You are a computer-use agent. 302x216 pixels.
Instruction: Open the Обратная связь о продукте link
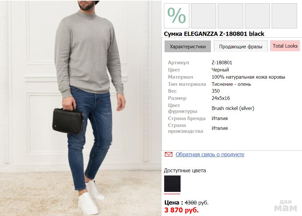pyautogui.click(x=210, y=154)
